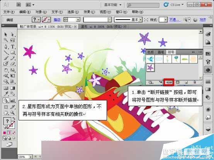Click the swap fill and stroke arrows
The image size is (214, 160).
(x=14, y=118)
